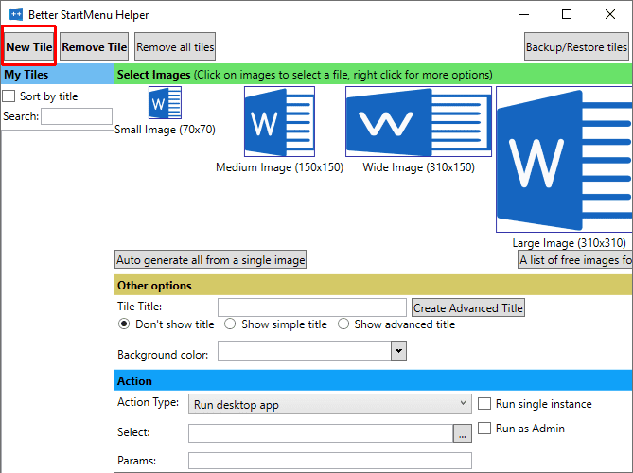Enable Sort by title checkbox
This screenshot has height=473, width=633.
coord(9,96)
